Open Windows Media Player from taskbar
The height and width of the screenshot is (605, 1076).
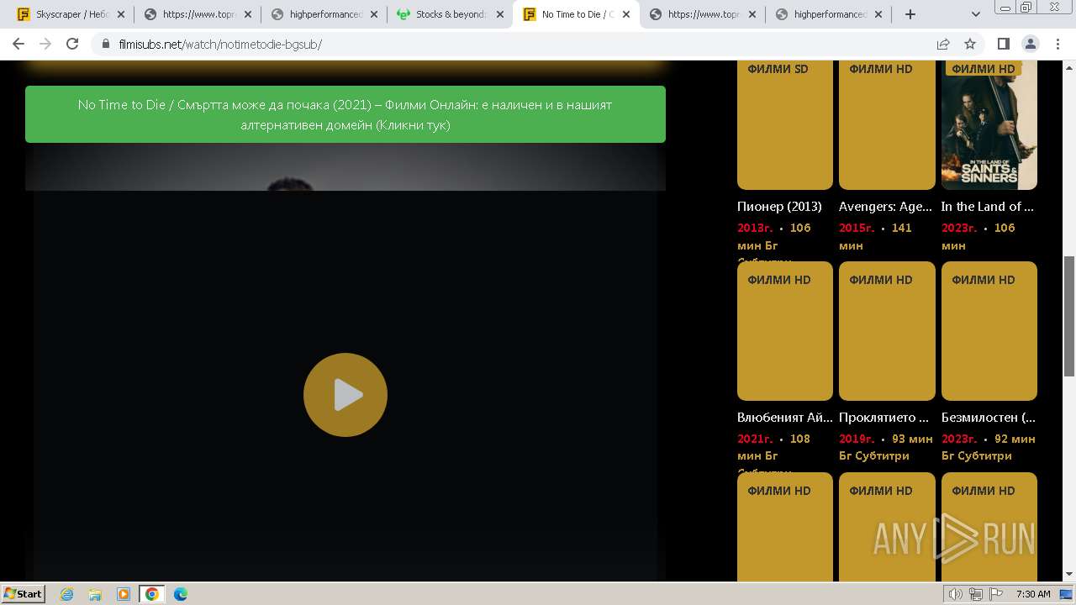click(x=124, y=594)
